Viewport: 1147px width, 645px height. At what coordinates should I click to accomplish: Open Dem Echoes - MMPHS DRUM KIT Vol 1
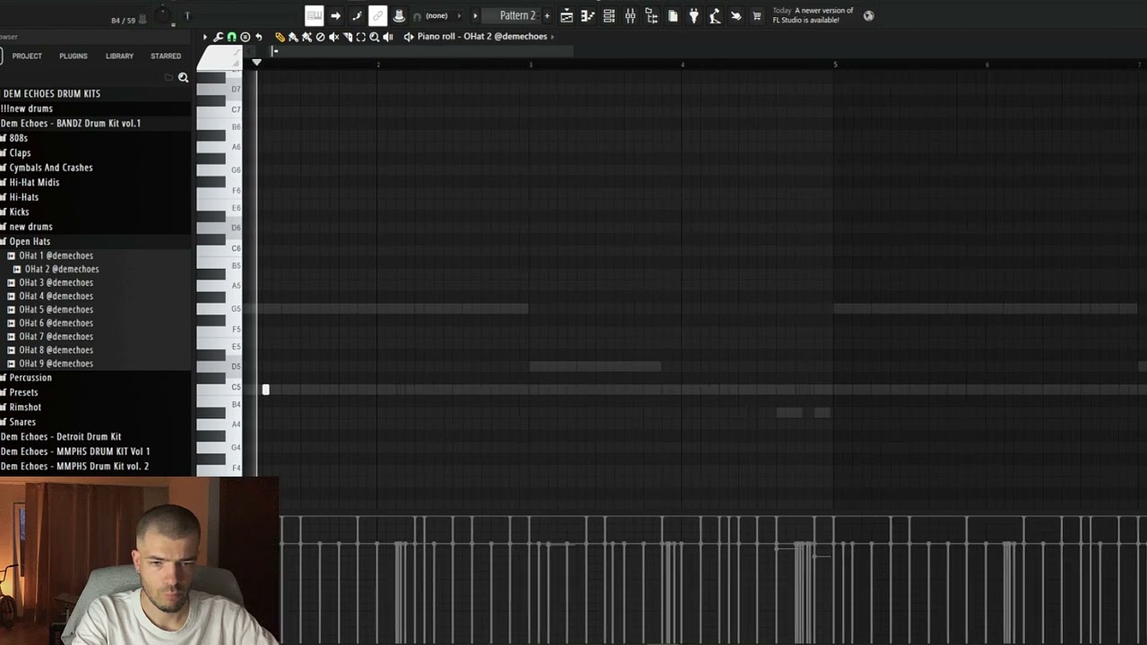pos(75,451)
